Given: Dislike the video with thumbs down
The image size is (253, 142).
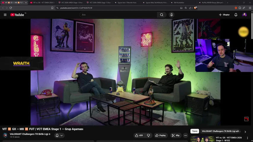Looking at the screenshot, I should pyautogui.click(x=148, y=135).
